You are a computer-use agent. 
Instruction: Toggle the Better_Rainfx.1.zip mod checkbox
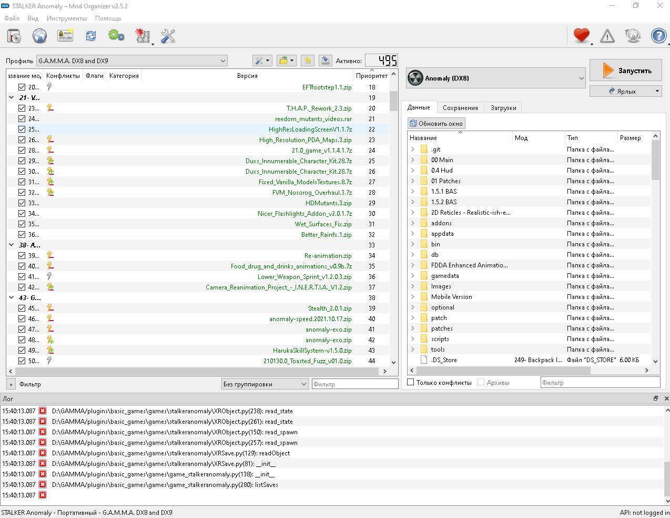[22, 234]
